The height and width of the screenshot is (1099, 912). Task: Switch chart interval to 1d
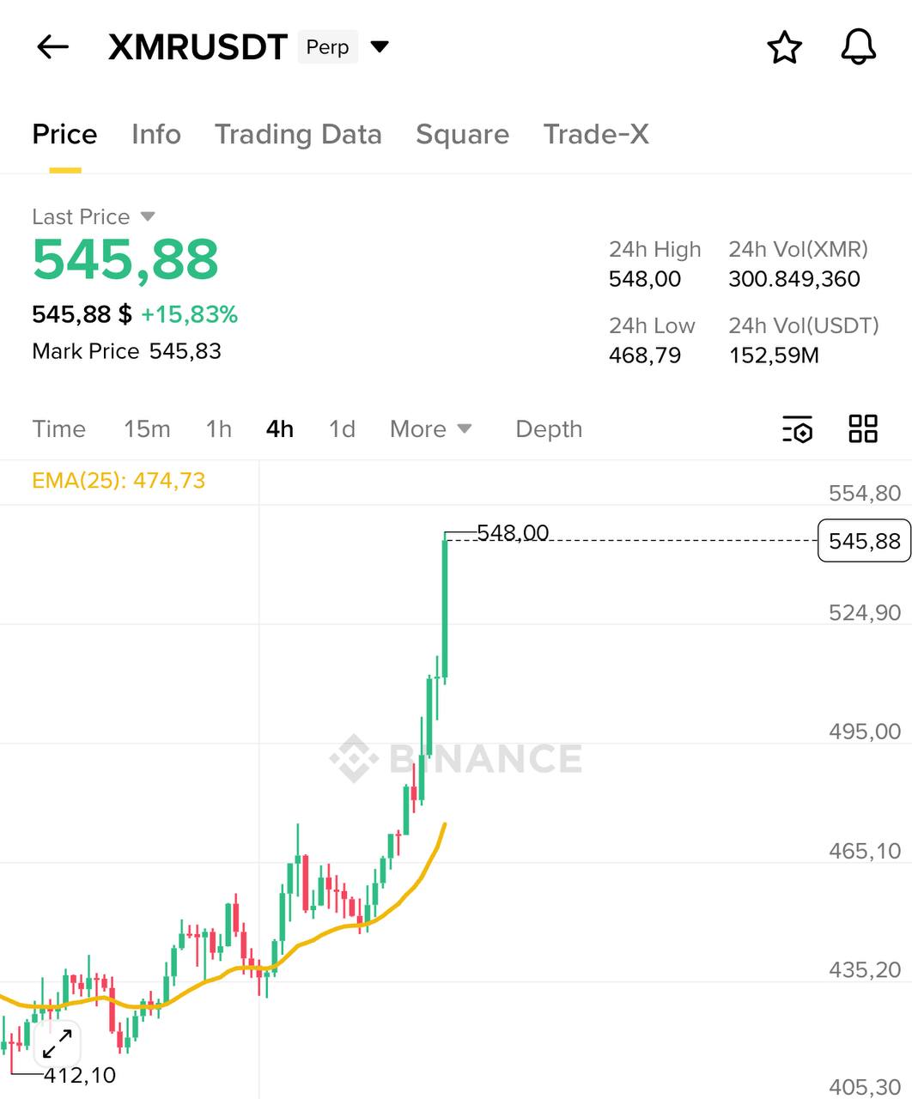(x=341, y=429)
